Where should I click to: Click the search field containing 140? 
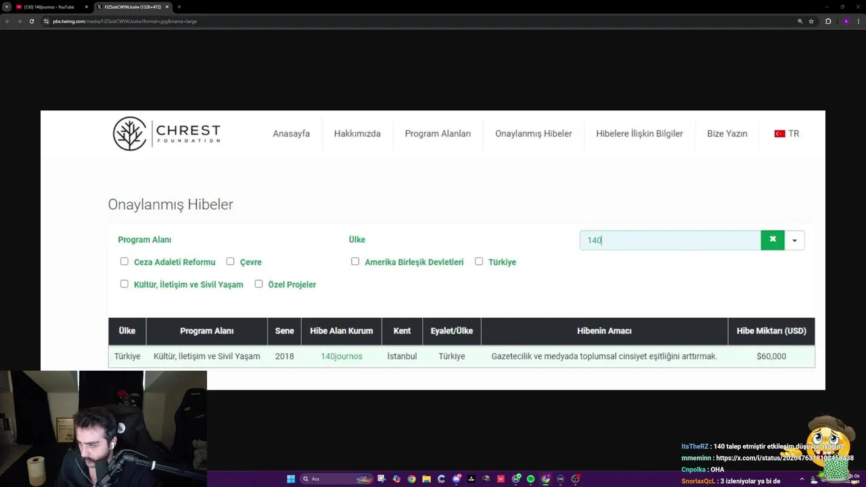(x=670, y=240)
